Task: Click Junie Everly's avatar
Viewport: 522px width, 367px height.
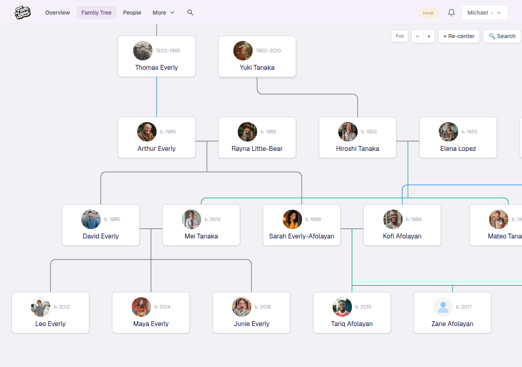Action: click(x=242, y=307)
